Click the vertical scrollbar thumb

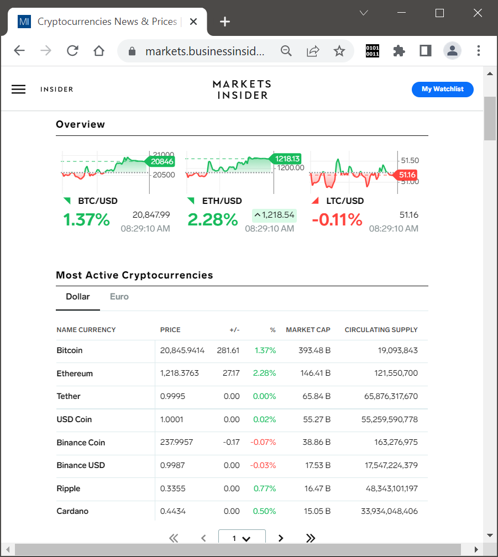point(490,119)
